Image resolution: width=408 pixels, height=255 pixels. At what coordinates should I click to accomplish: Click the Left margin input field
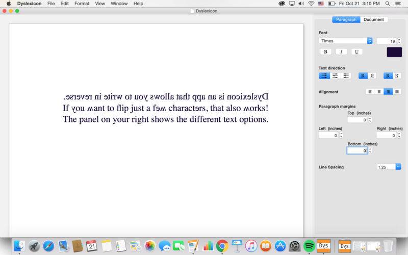point(327,135)
